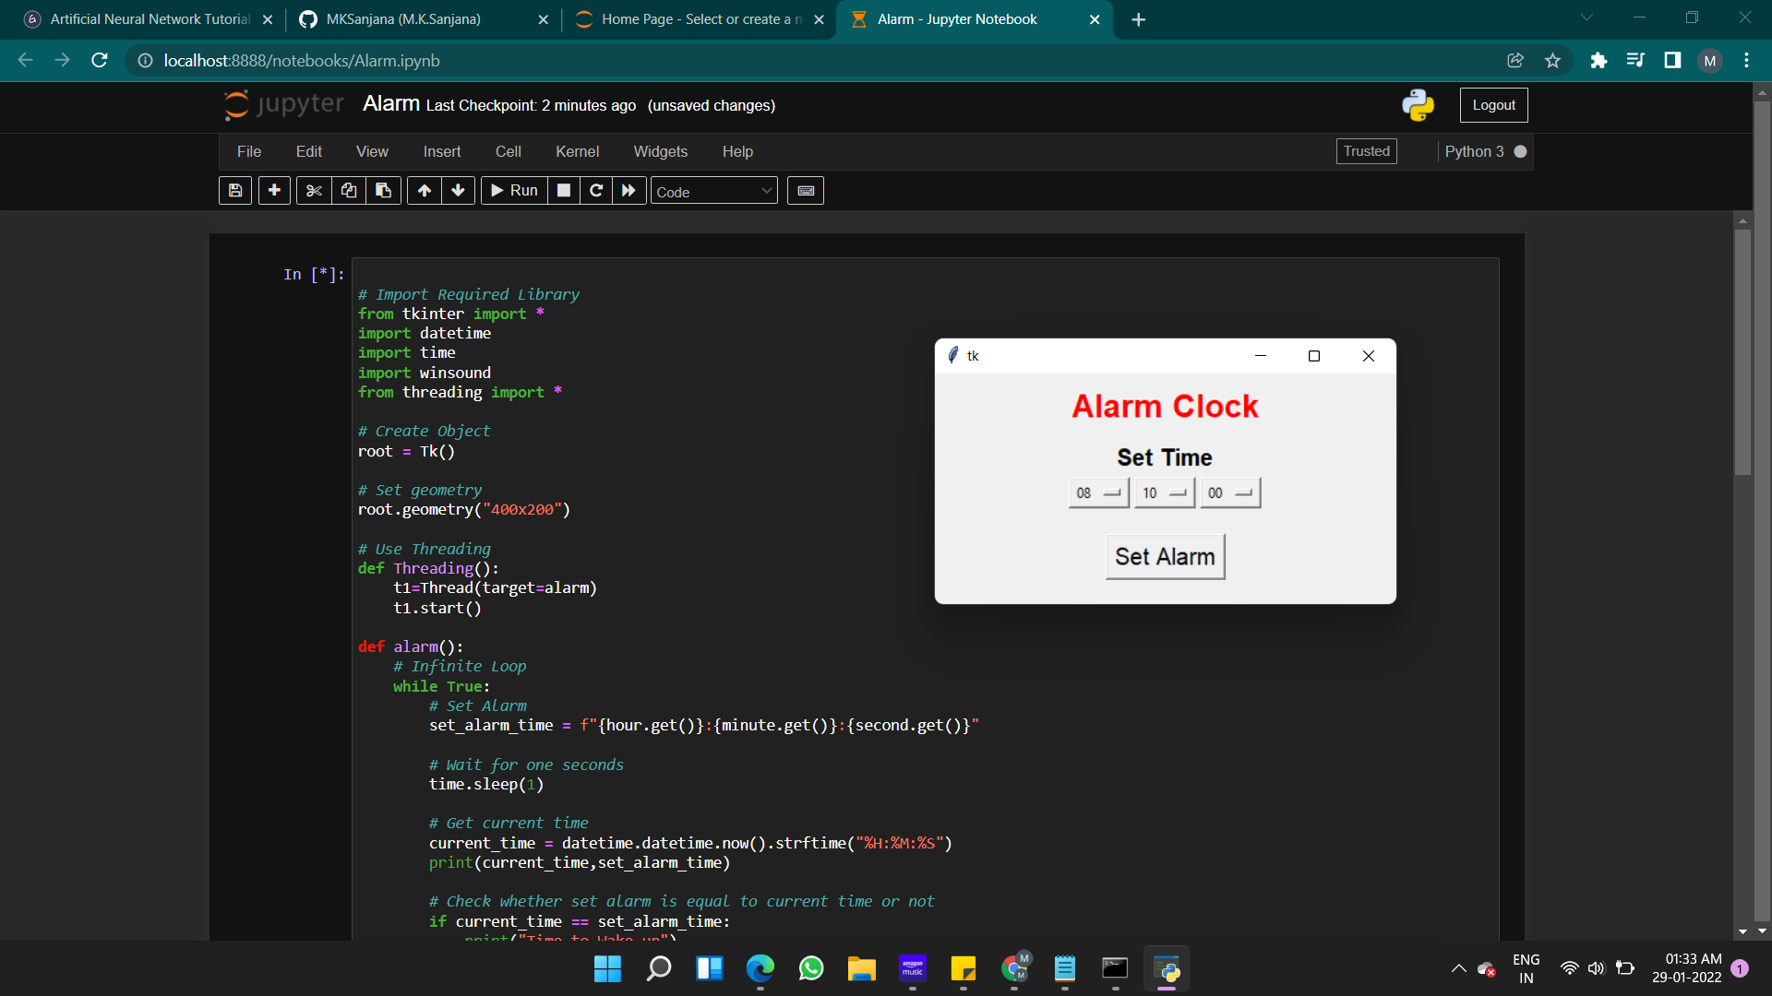Click the Jupyter logo to go to dashboard

(281, 104)
